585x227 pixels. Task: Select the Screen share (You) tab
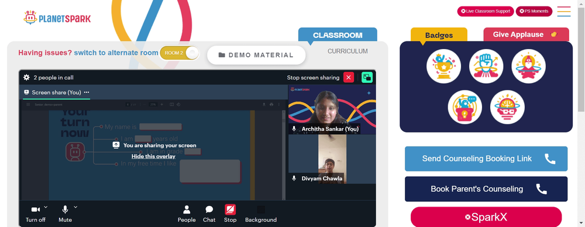(56, 92)
